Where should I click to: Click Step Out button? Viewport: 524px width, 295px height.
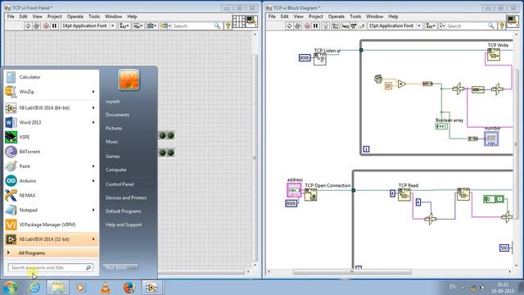tap(361, 25)
